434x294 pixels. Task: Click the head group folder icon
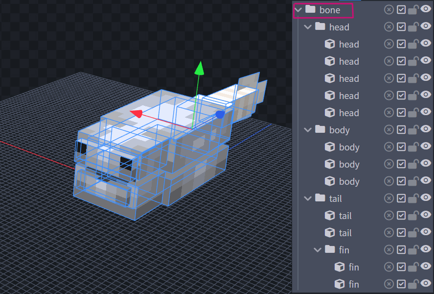[x=320, y=26]
